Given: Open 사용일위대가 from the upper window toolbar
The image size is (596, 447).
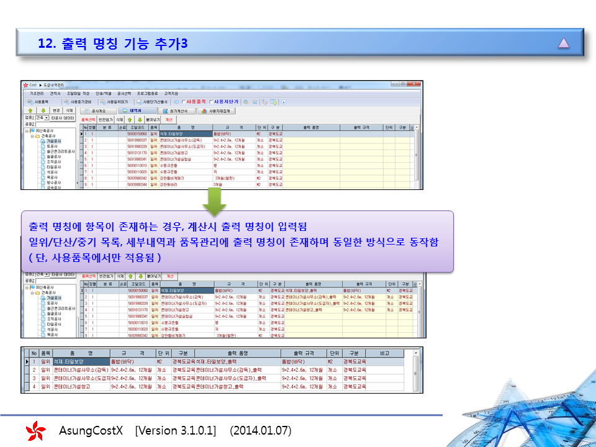Looking at the screenshot, I should (114, 102).
